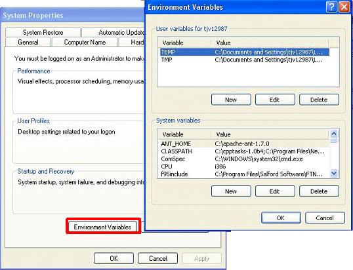Click the system variables scrollbar thumb
The image size is (353, 270).
pos(334,140)
